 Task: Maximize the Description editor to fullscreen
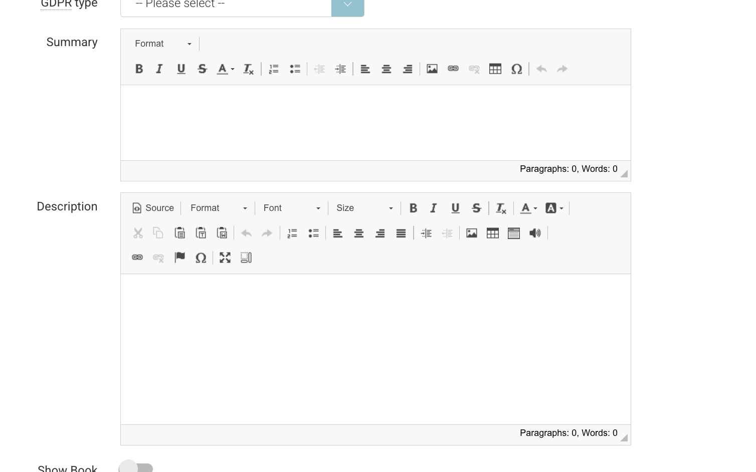225,258
